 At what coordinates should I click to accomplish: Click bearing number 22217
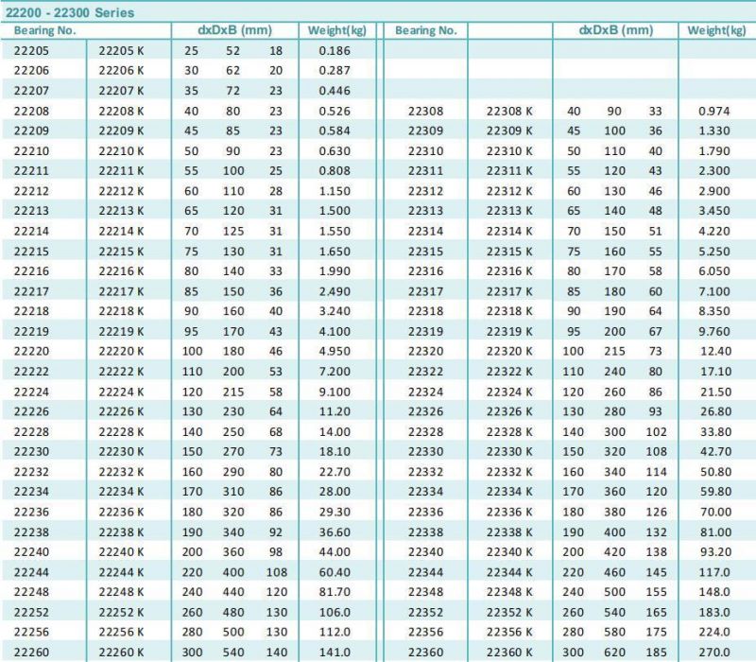pos(31,291)
